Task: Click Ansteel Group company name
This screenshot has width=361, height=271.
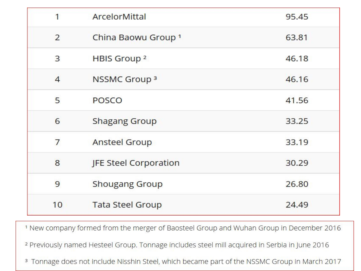Action: click(122, 142)
